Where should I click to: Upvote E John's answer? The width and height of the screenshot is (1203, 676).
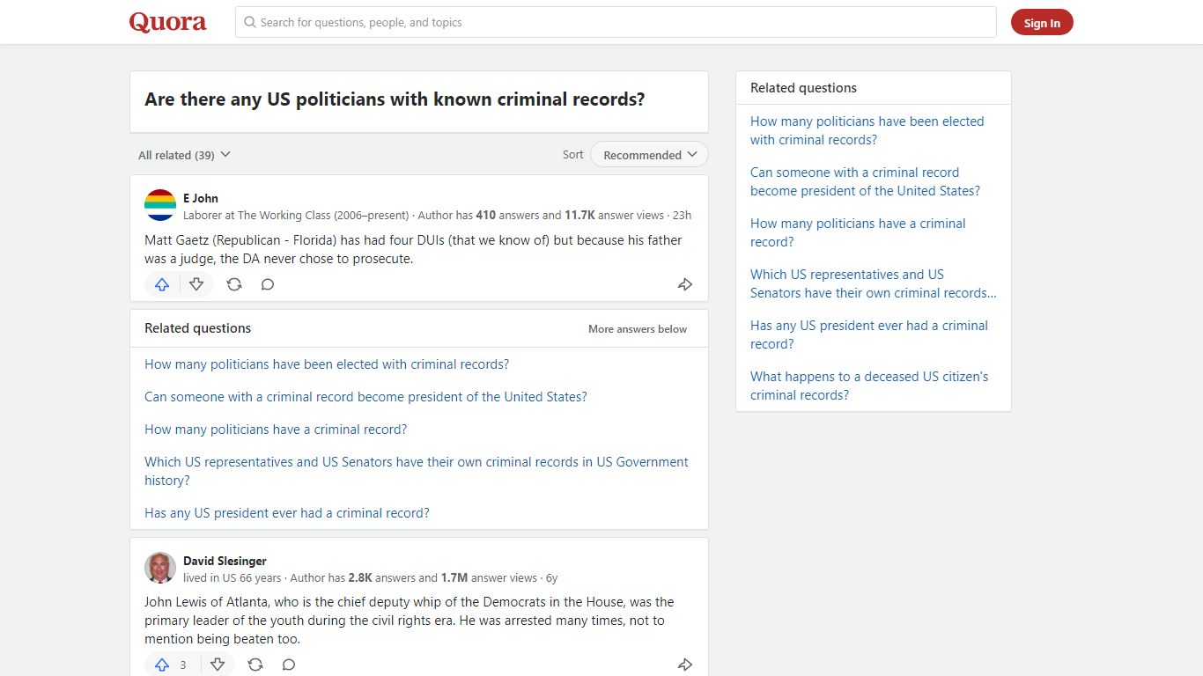coord(162,284)
